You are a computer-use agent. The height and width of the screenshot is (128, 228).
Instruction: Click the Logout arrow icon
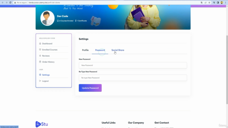40,81
